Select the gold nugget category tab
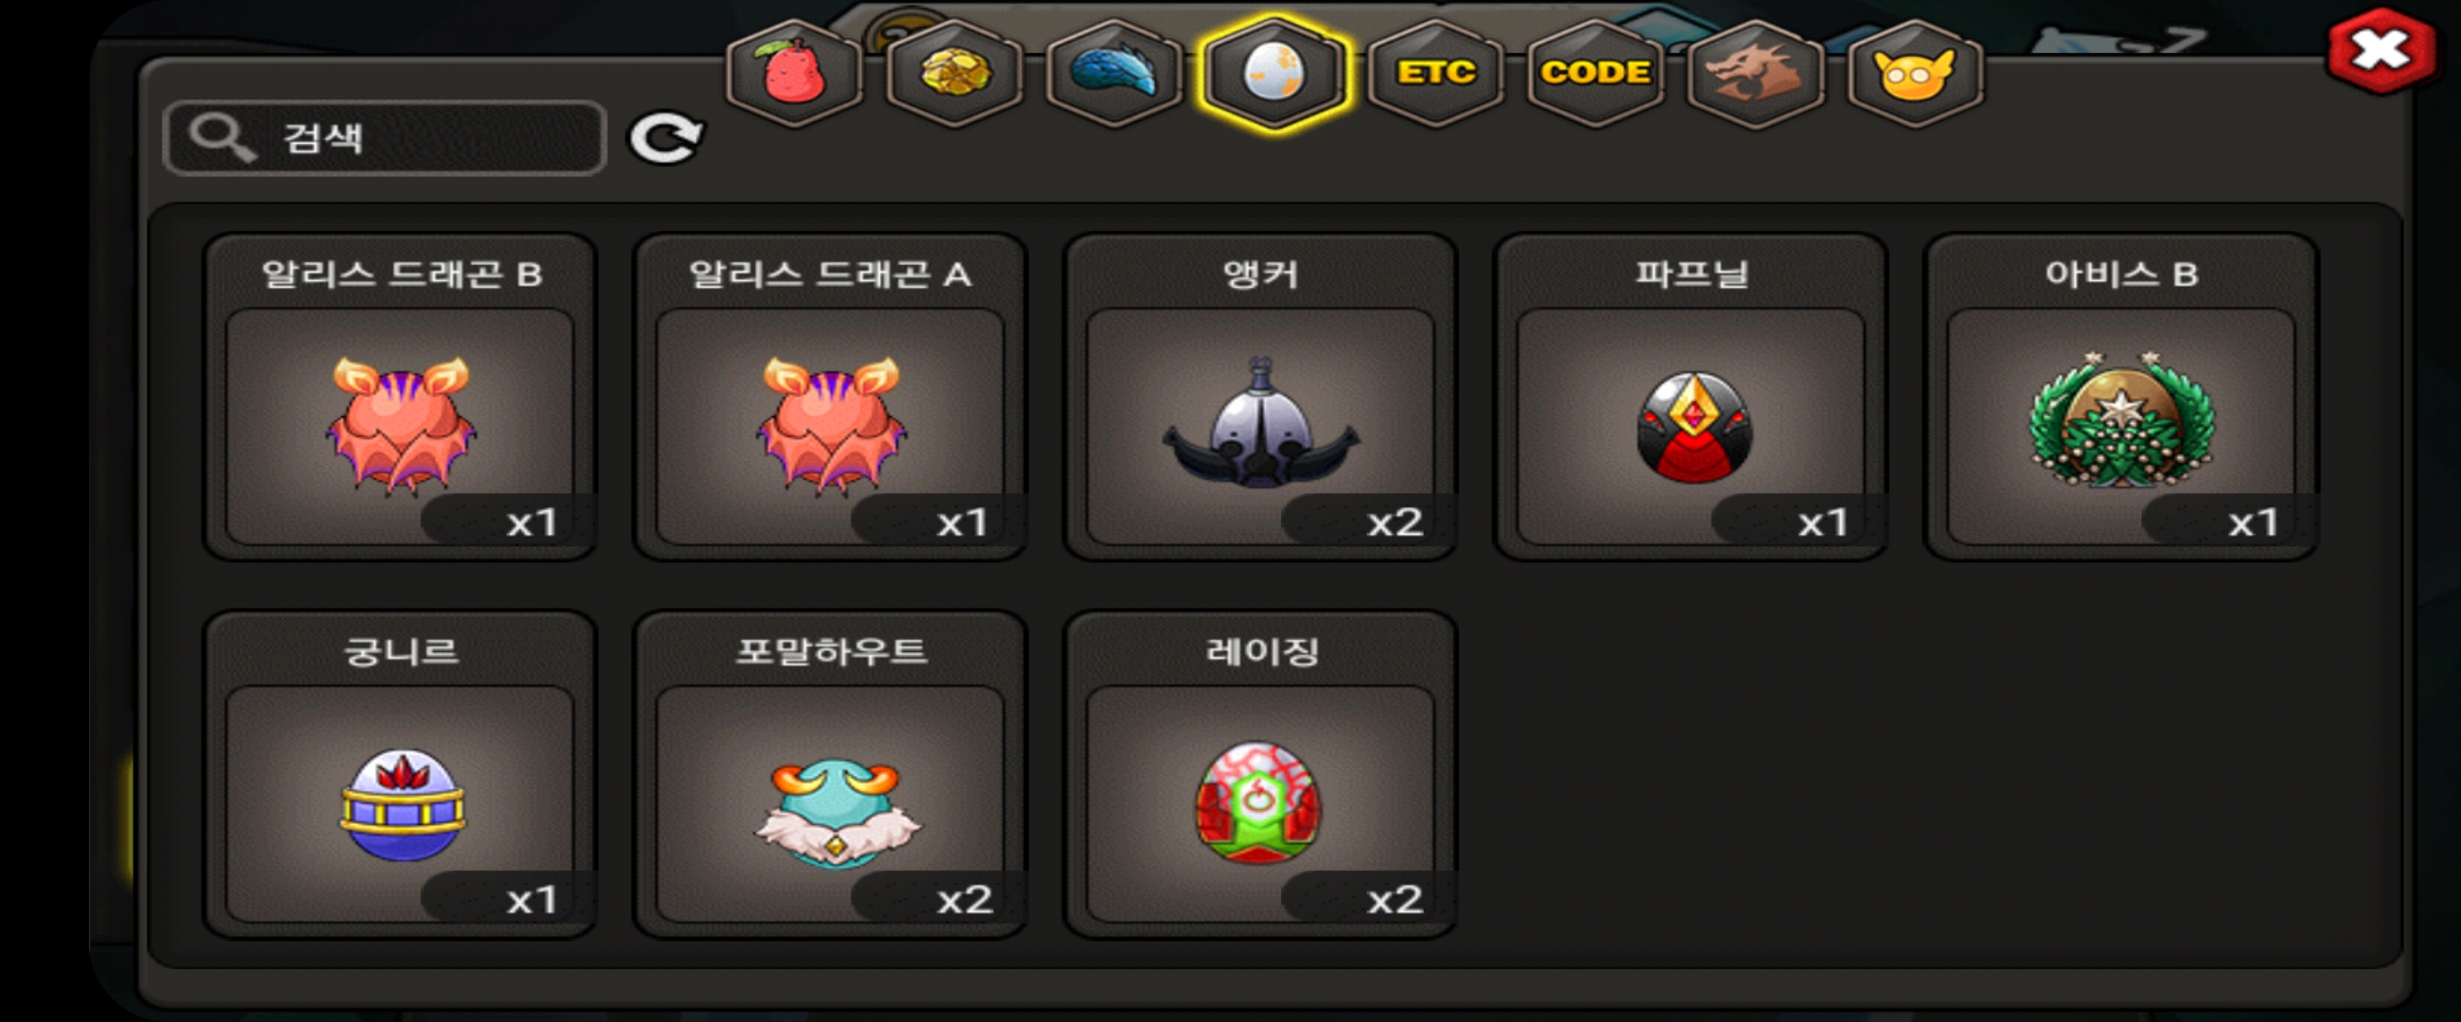This screenshot has height=1022, width=2461. 955,73
